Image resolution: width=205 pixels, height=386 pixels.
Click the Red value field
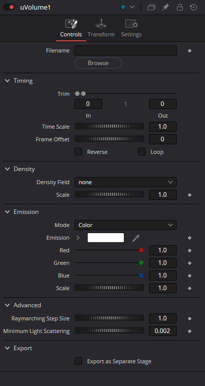[x=163, y=250]
